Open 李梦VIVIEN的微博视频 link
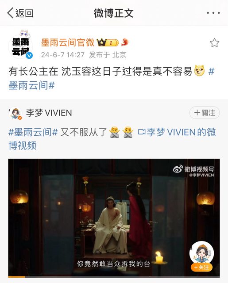 tap(112, 138)
